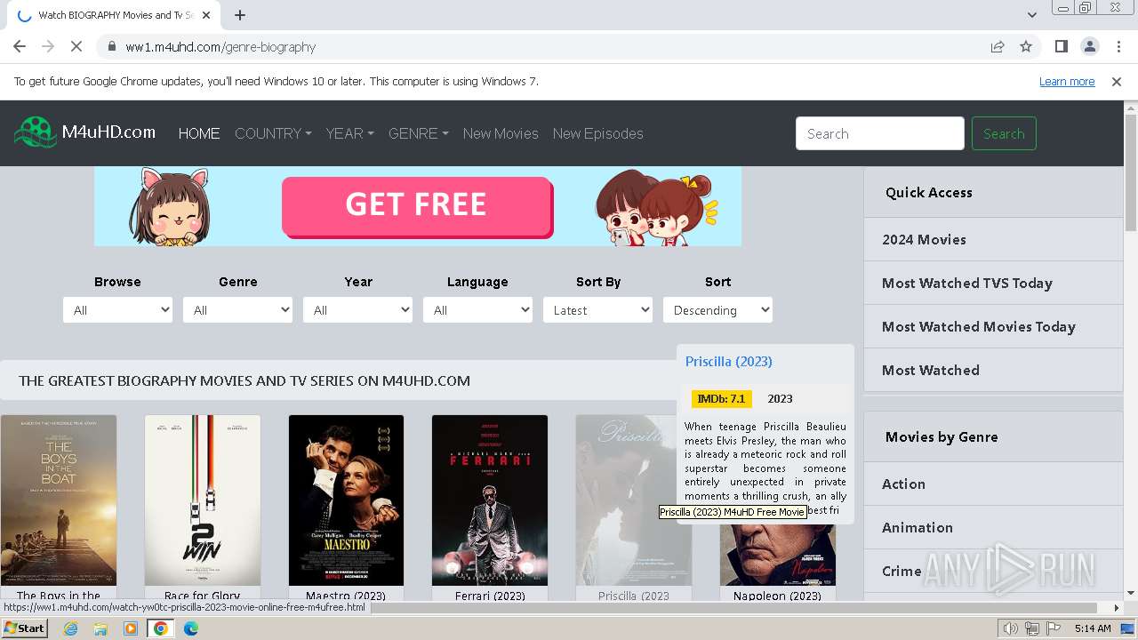The width and height of the screenshot is (1138, 640).
Task: Bookmark this page with the star icon
Action: [1026, 46]
